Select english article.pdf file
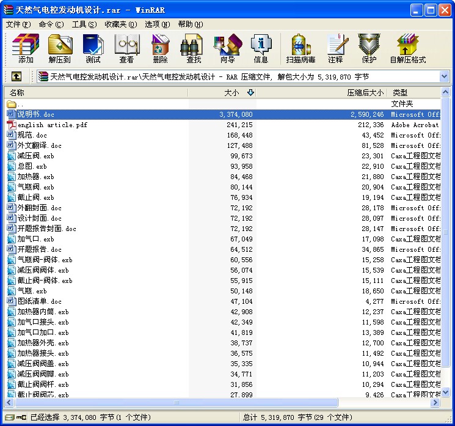Viewport: 455px width, 426px height. click(52, 125)
